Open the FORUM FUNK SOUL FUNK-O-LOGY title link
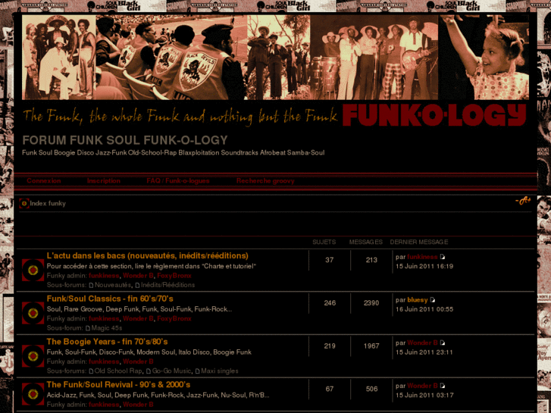Screen dimensions: 551x413 (125, 140)
